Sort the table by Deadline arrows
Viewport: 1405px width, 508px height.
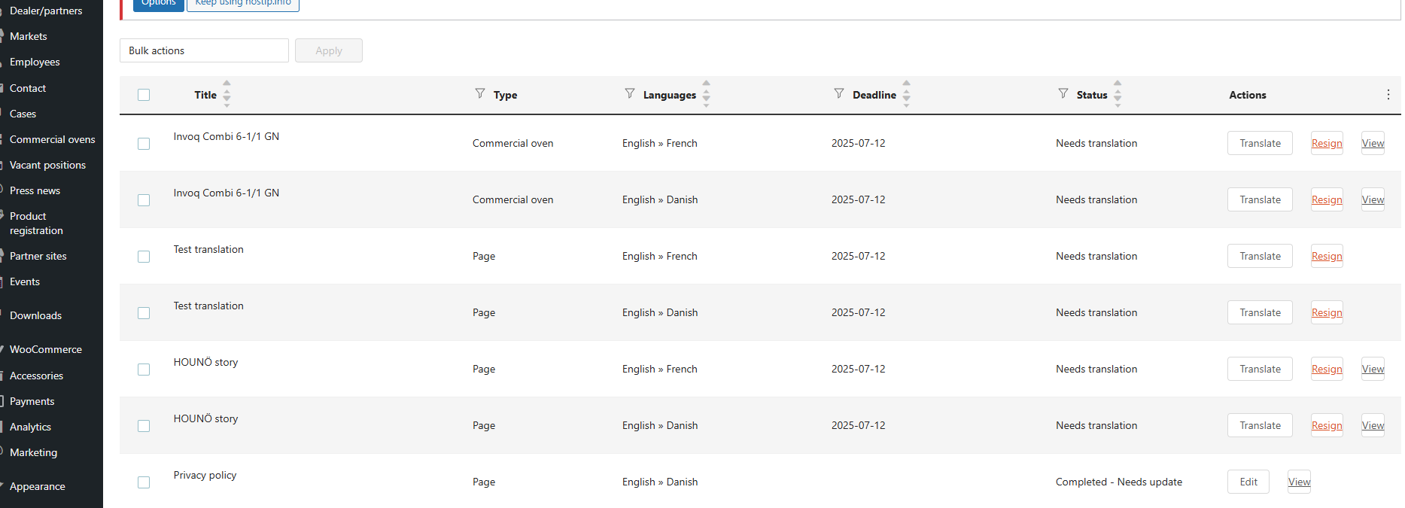pyautogui.click(x=906, y=94)
